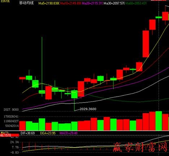Click the 赢家财富网 watermark link
169x156 pixels.
point(140,147)
